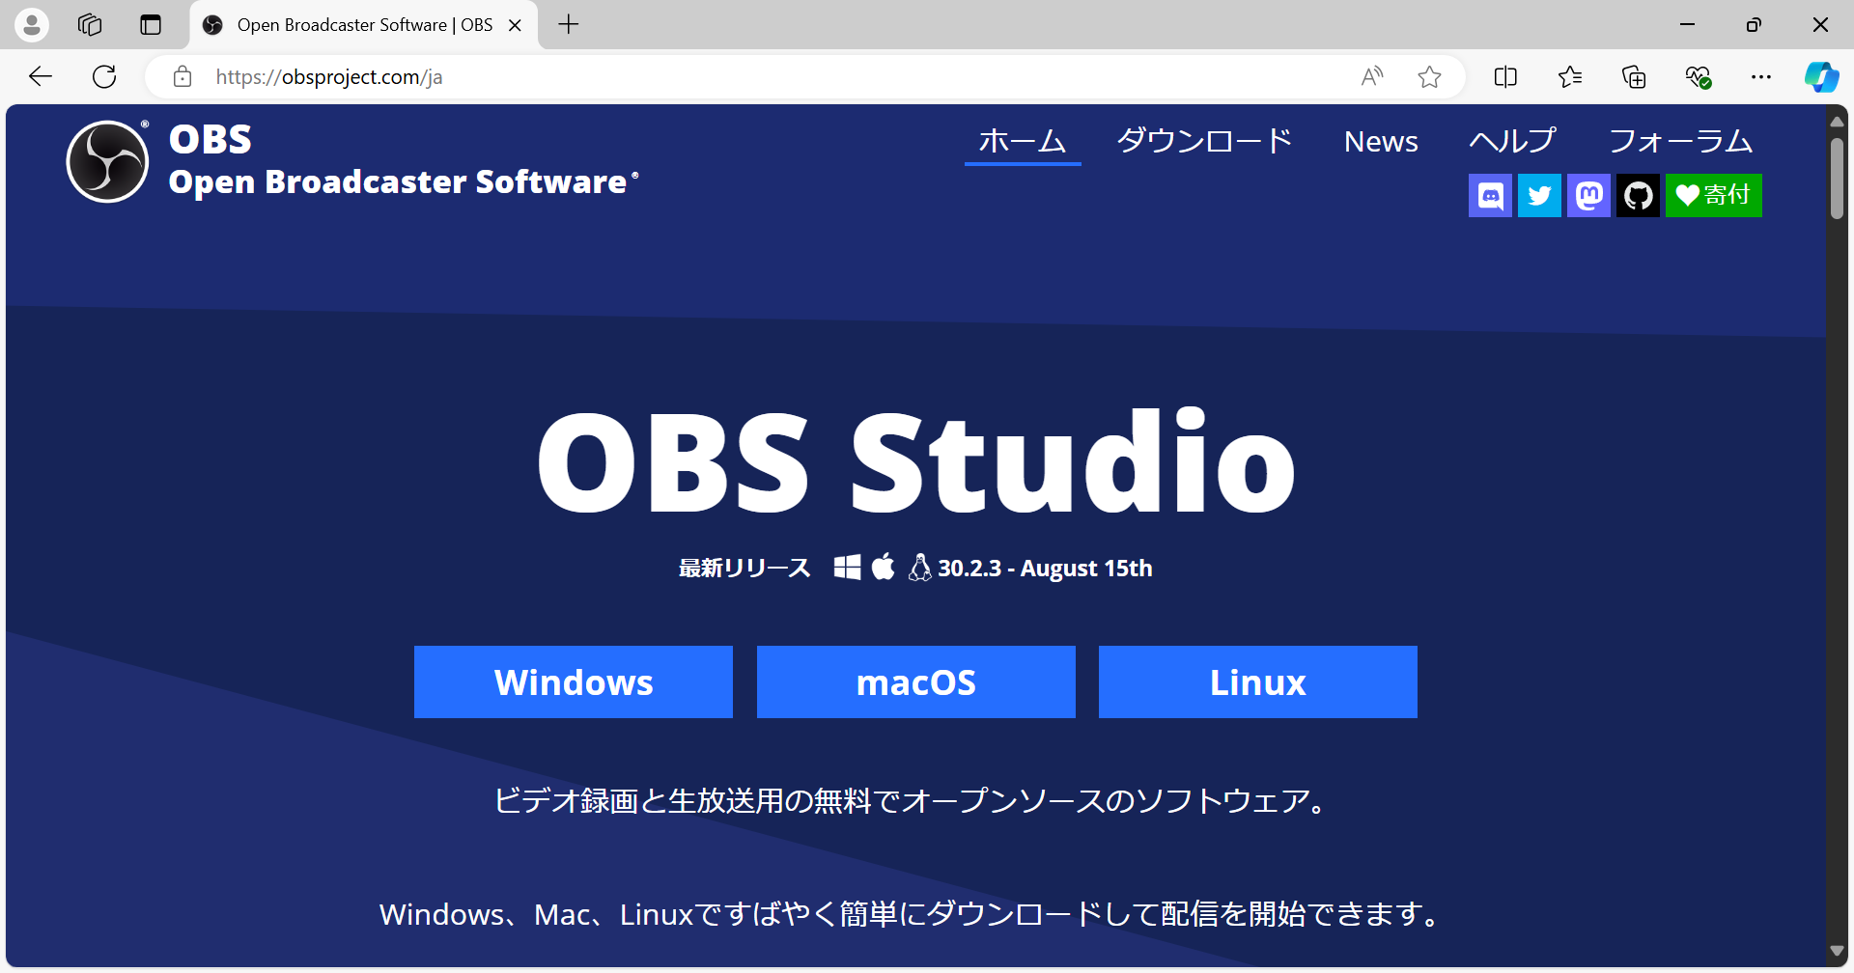The width and height of the screenshot is (1854, 973).
Task: View site information lock icon
Action: (x=183, y=77)
